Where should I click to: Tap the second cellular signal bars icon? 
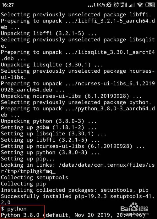pos(132,5)
